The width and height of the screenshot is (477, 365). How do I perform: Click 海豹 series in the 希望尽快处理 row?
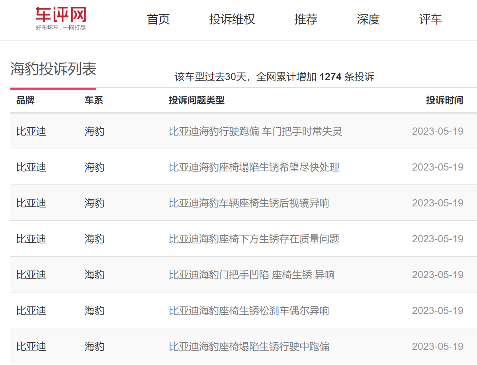click(95, 167)
